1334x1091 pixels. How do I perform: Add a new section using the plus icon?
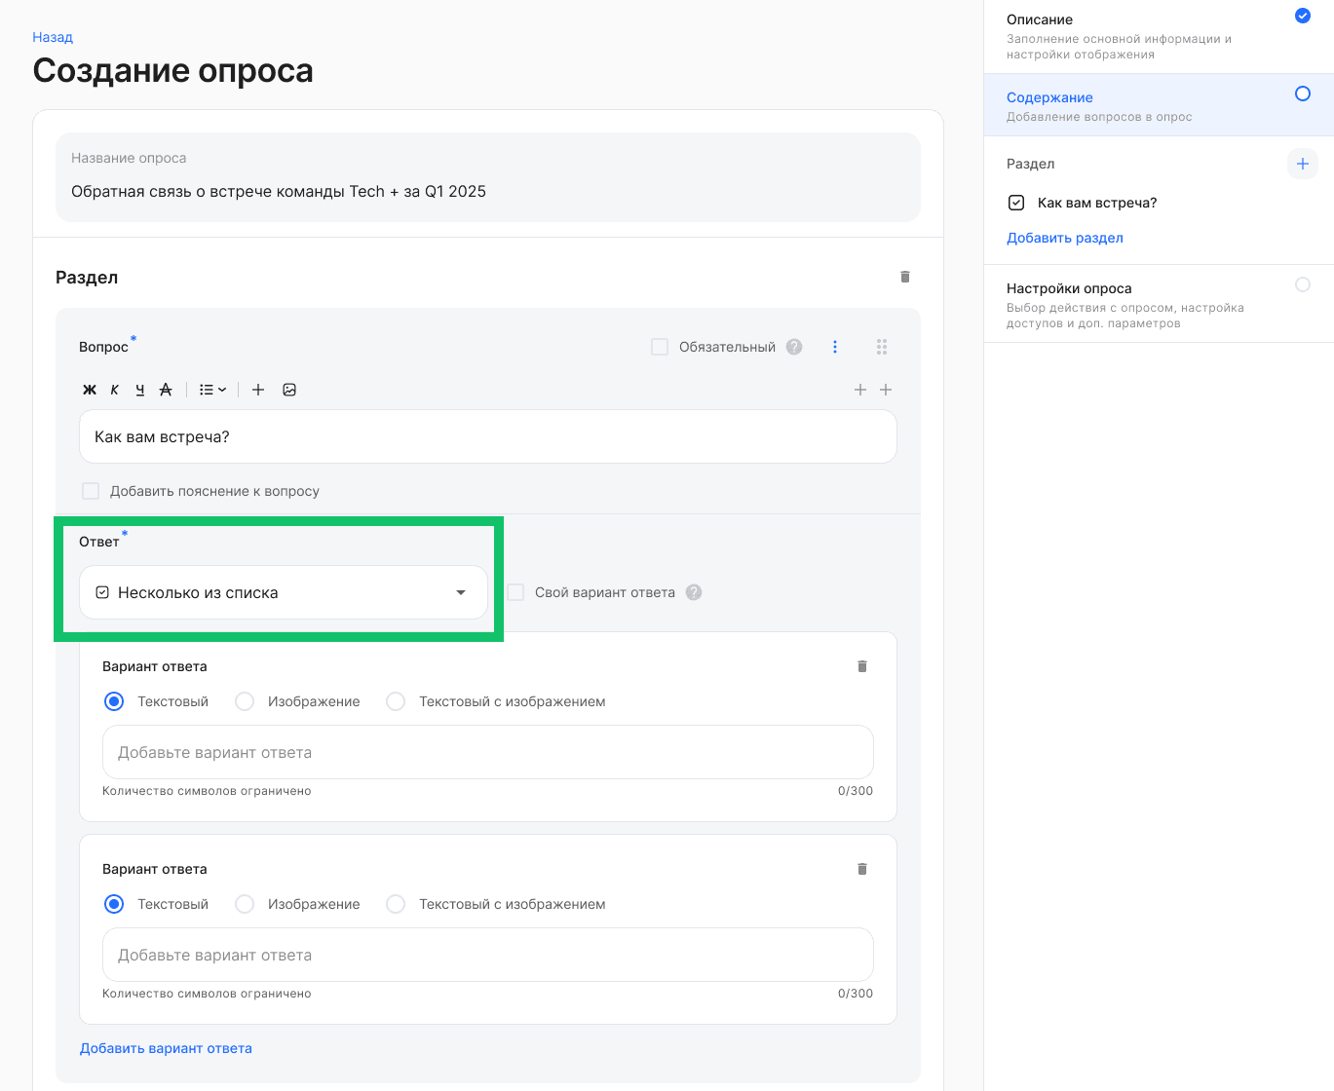coord(1302,164)
